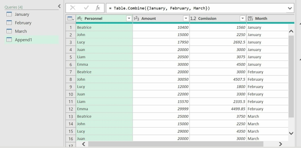Click the fx icon to insert a step

tap(98, 8)
